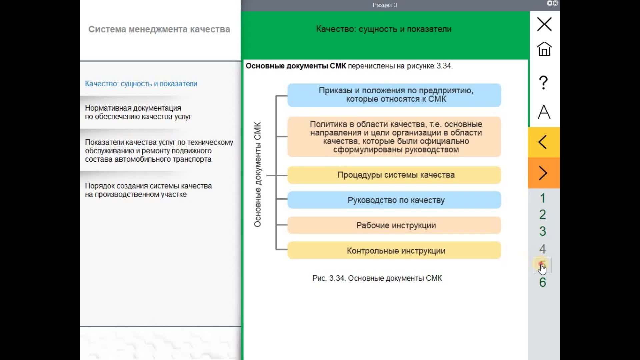
Task: Open help via the question mark icon
Action: 543,82
